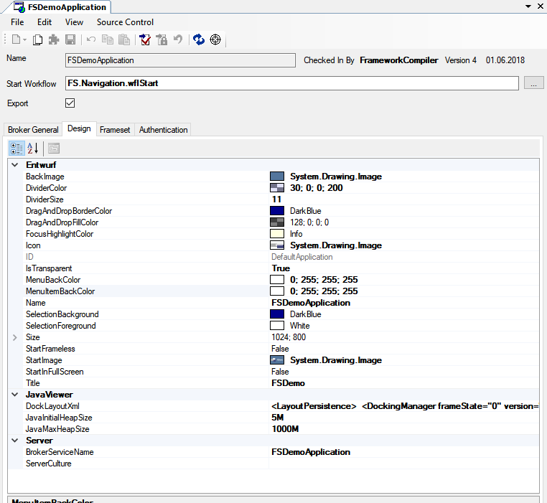The width and height of the screenshot is (547, 503).
Task: Click the Name property value in grid
Action: 311,303
